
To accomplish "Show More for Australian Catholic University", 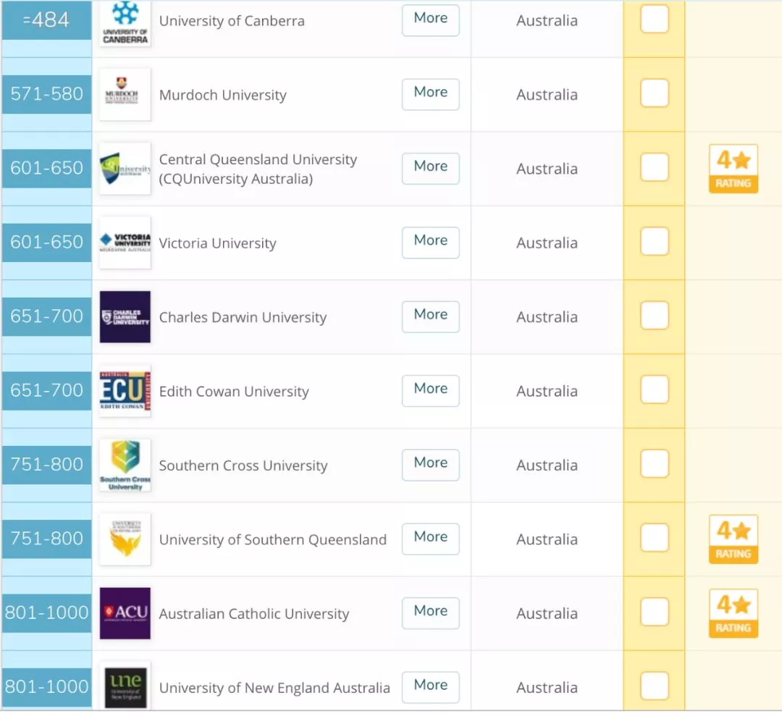I will click(x=430, y=612).
